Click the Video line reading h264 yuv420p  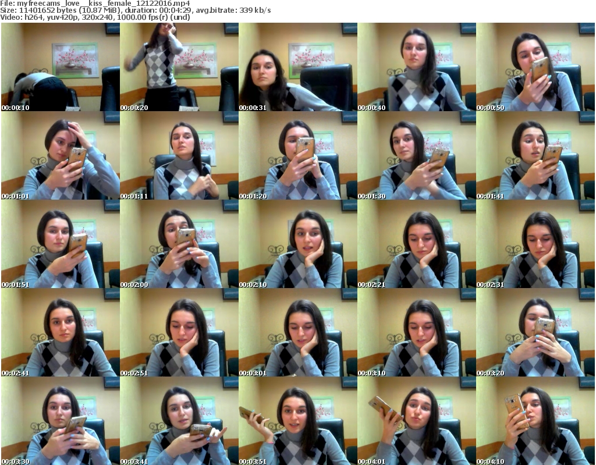point(95,17)
